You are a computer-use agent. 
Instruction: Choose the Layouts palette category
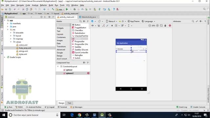coord(60,34)
